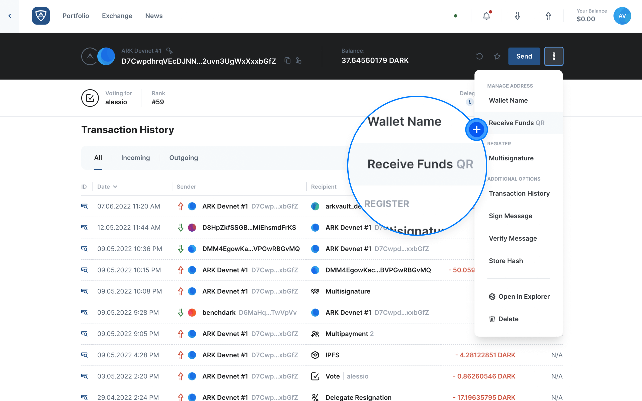The image size is (642, 401).
Task: Click the green network status dot
Action: (455, 16)
